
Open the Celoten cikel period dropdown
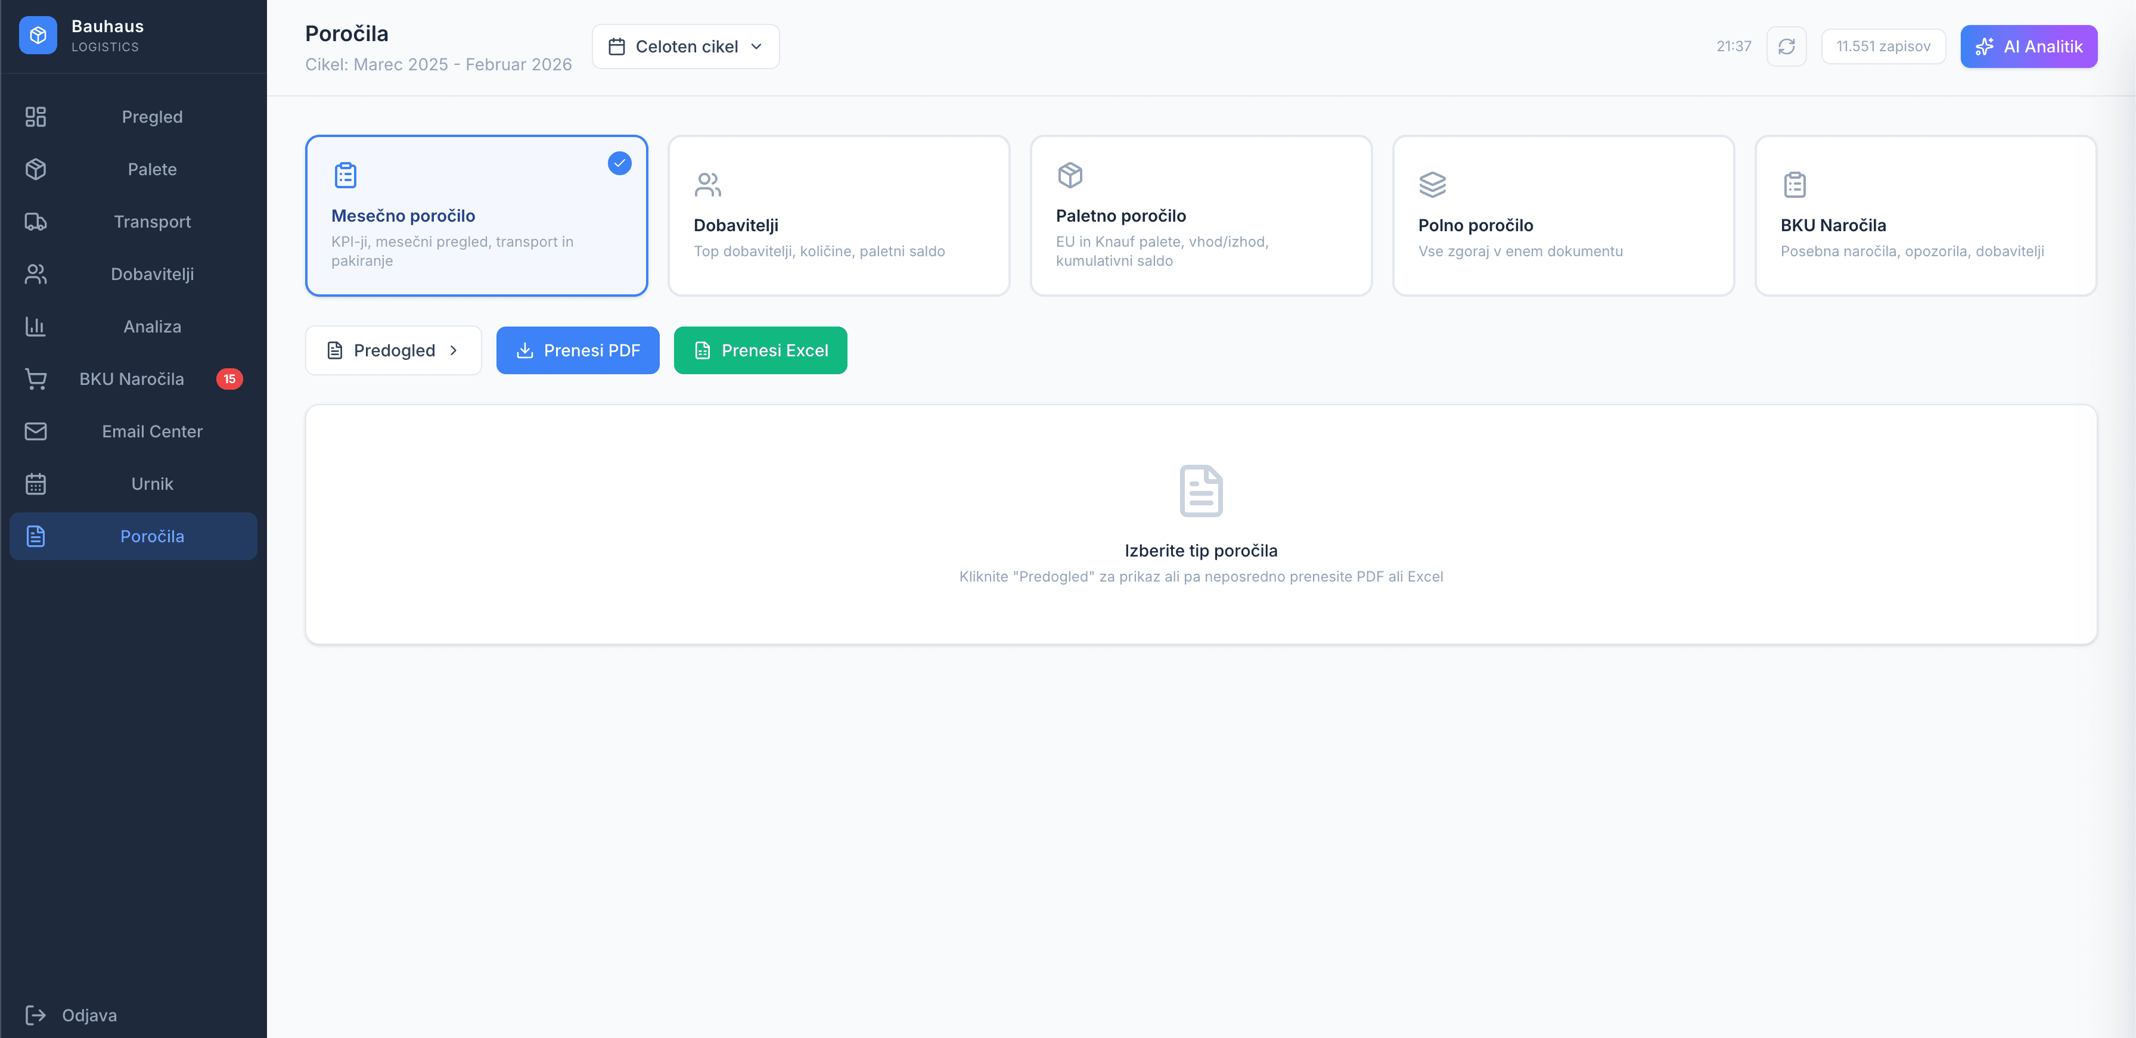[x=686, y=46]
